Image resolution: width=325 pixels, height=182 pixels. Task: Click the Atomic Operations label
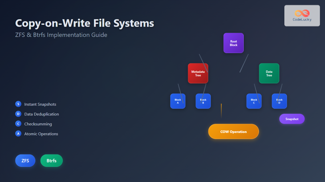(41, 133)
